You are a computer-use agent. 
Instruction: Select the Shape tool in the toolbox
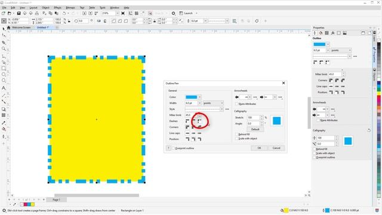click(4, 35)
